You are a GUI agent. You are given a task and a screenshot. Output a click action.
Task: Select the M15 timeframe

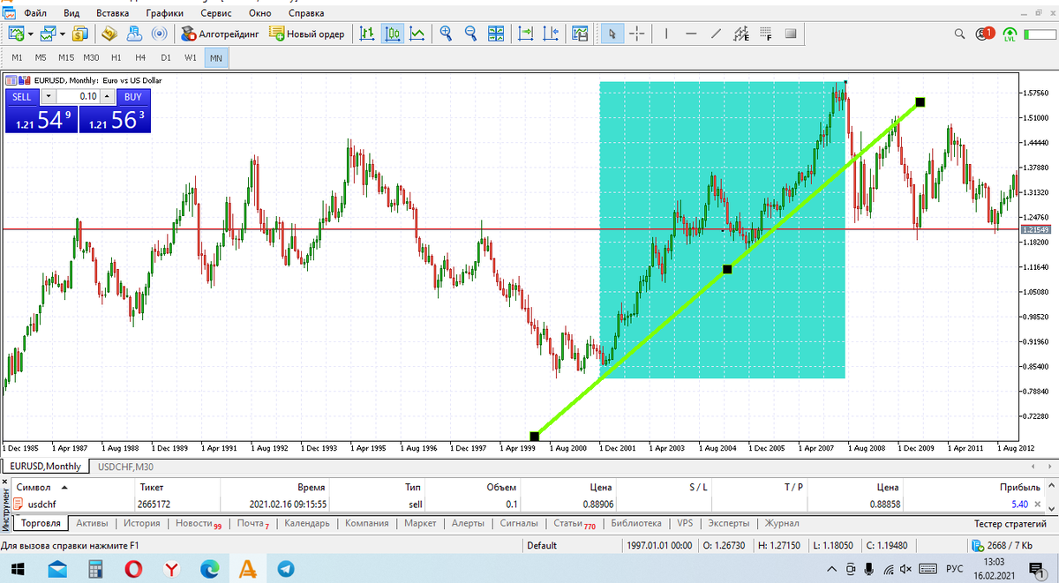(x=66, y=58)
